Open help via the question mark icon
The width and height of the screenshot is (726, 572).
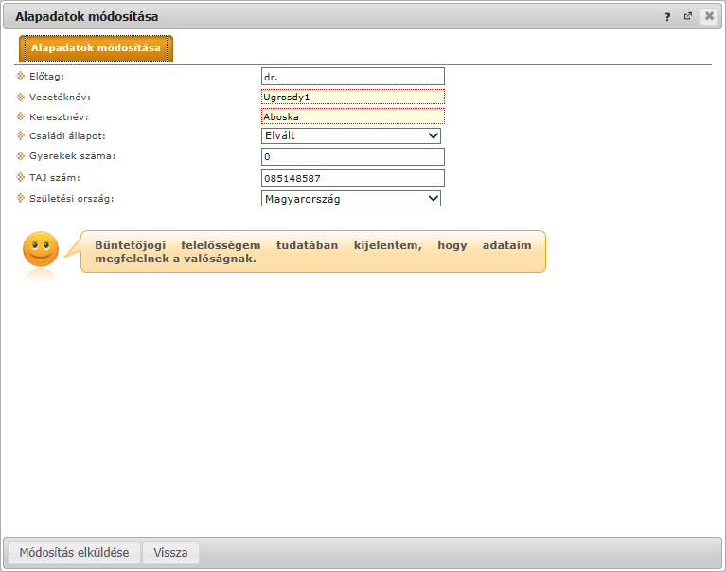pyautogui.click(x=667, y=17)
